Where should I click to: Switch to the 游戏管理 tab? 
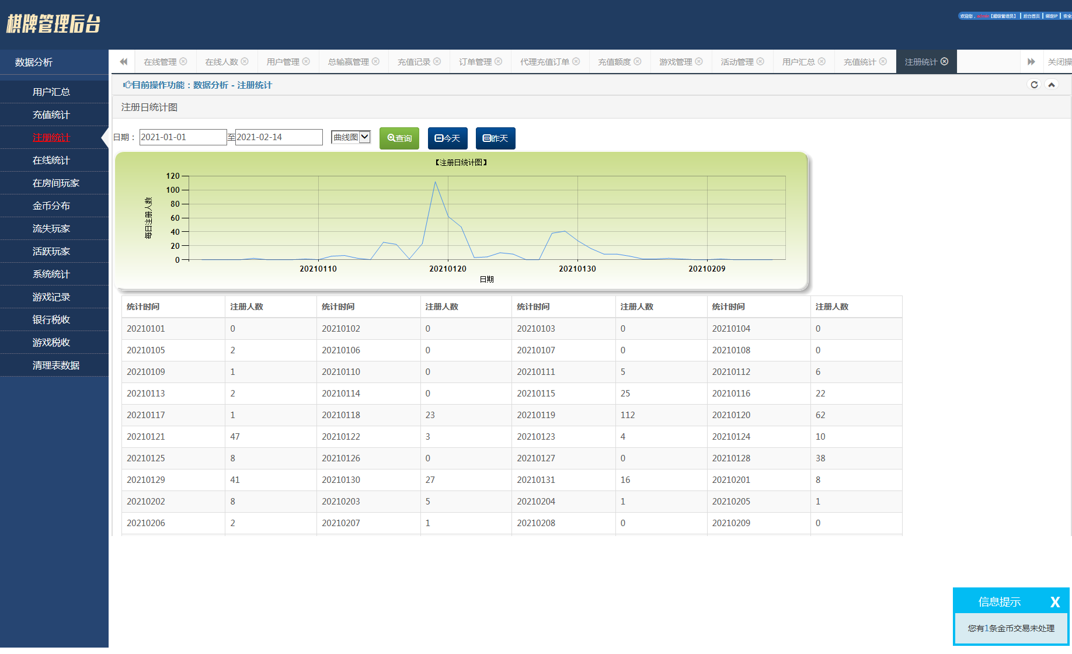[x=675, y=62]
